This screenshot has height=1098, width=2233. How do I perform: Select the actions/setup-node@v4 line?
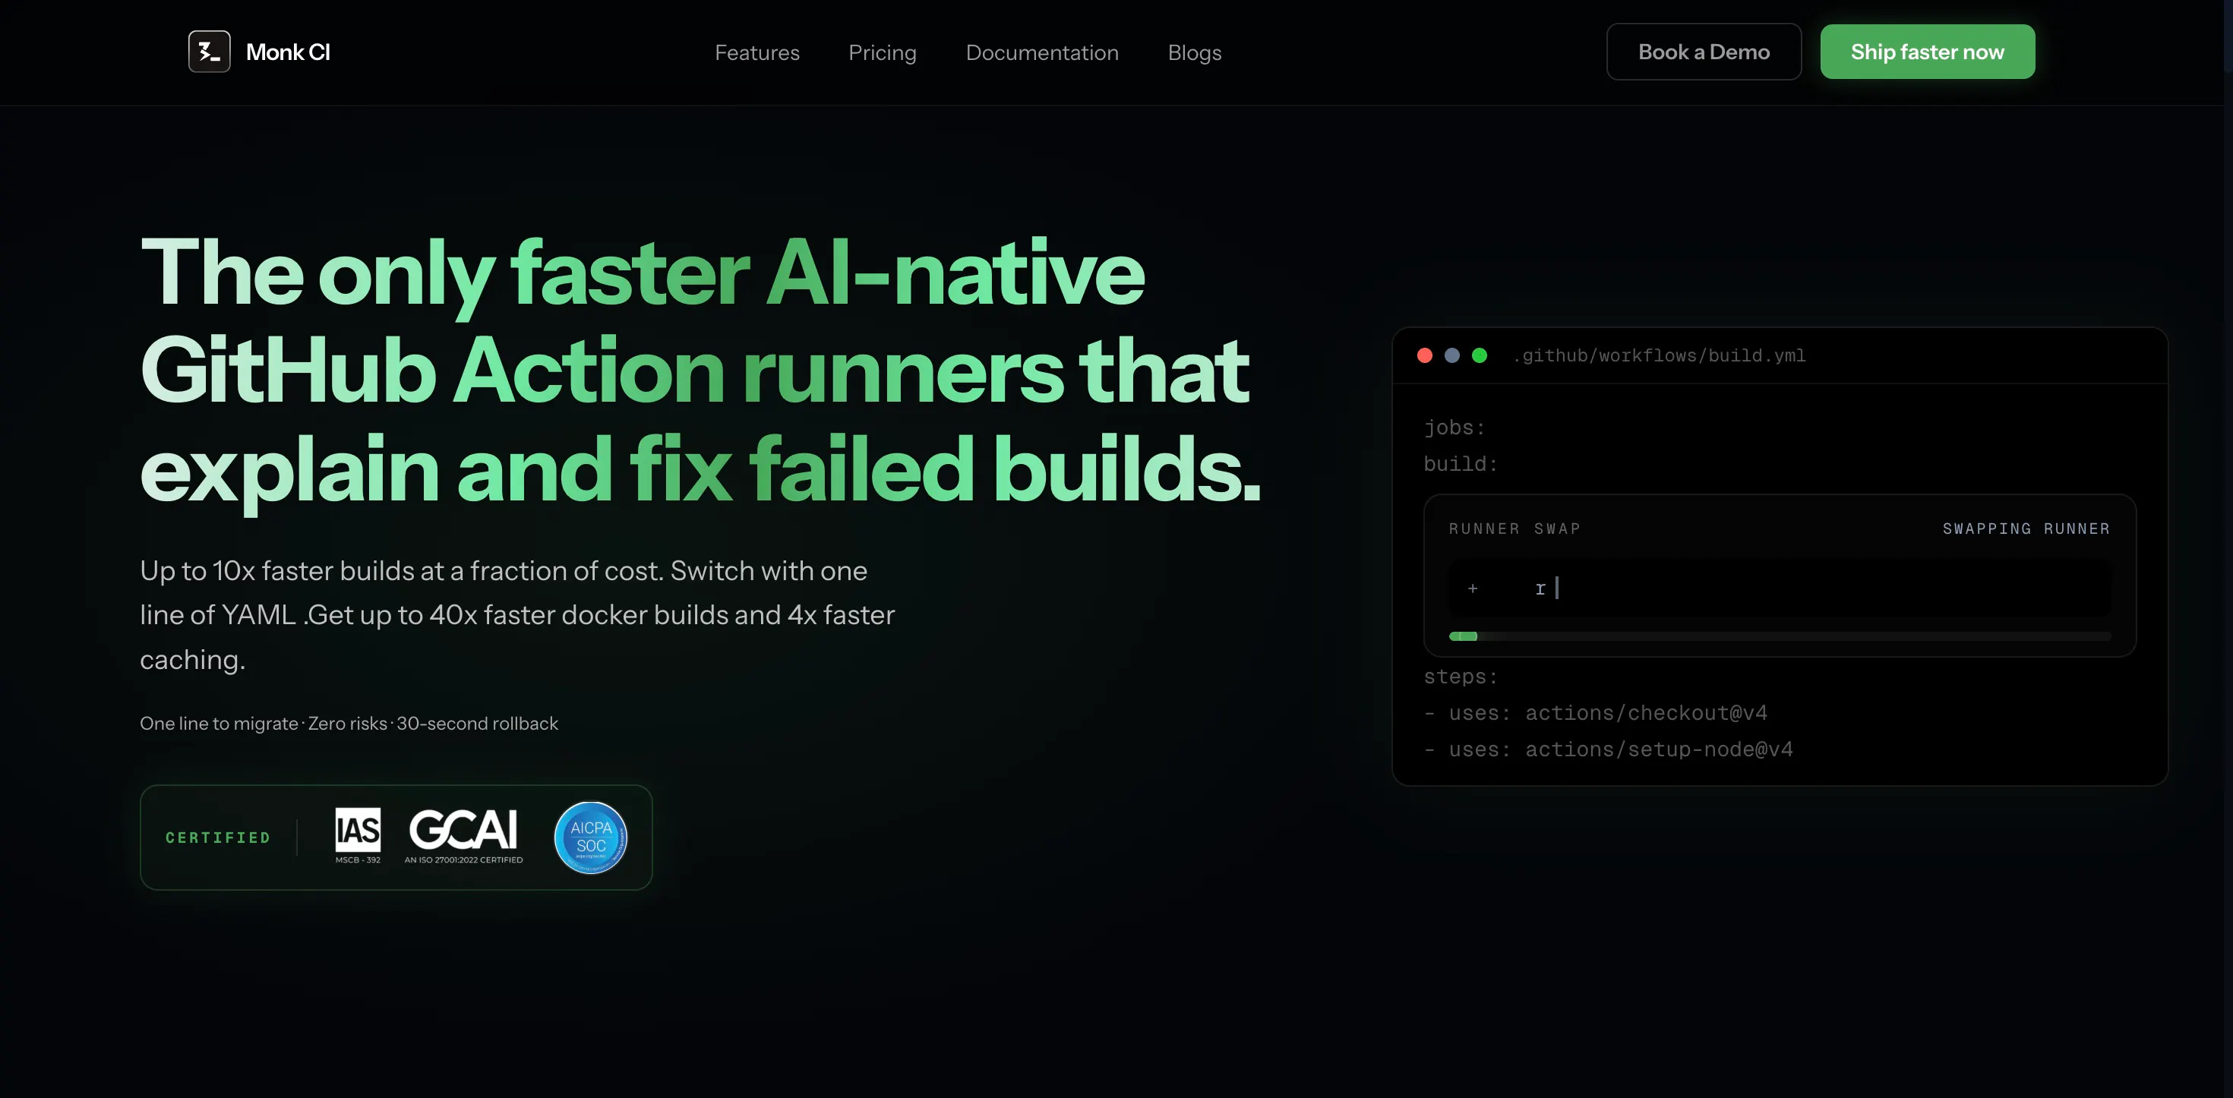tap(1608, 749)
